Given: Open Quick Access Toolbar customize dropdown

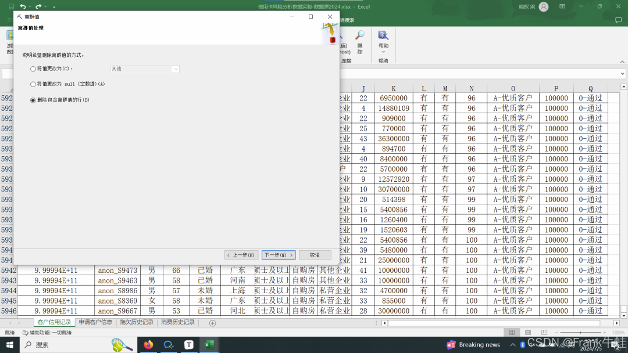Looking at the screenshot, I should pyautogui.click(x=54, y=7).
